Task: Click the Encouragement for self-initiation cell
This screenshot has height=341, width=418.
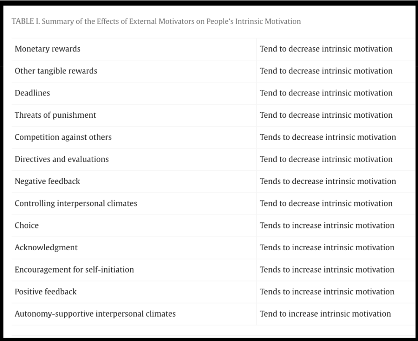Action: (x=74, y=270)
